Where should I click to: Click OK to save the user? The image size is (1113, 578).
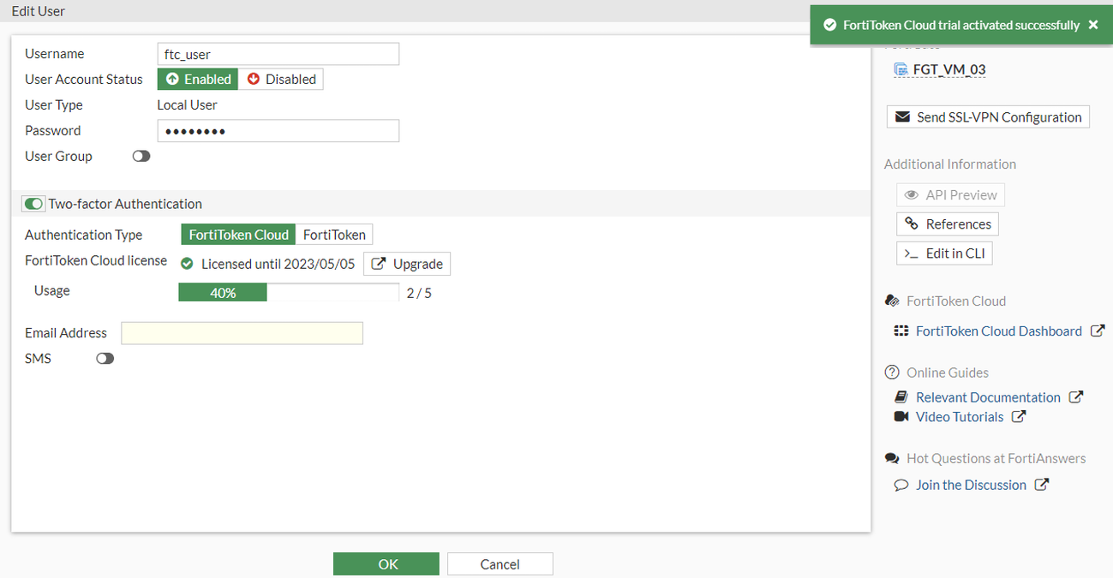tap(386, 563)
